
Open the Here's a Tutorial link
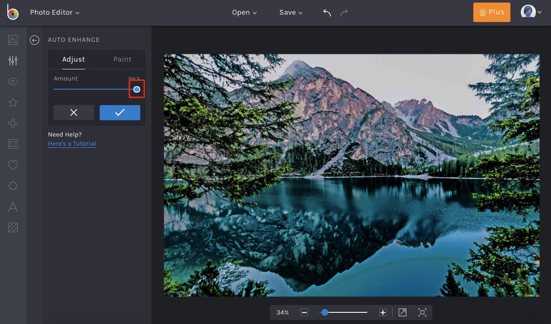click(72, 144)
